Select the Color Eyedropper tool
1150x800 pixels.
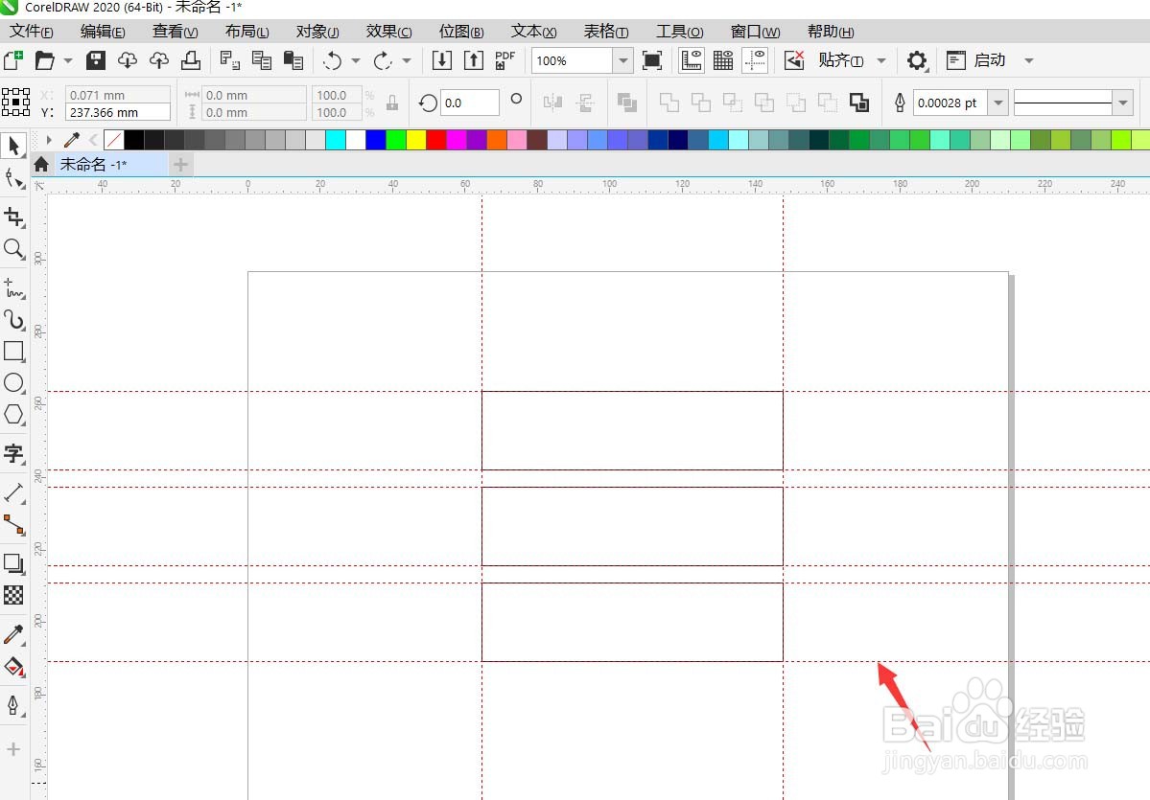click(x=13, y=634)
